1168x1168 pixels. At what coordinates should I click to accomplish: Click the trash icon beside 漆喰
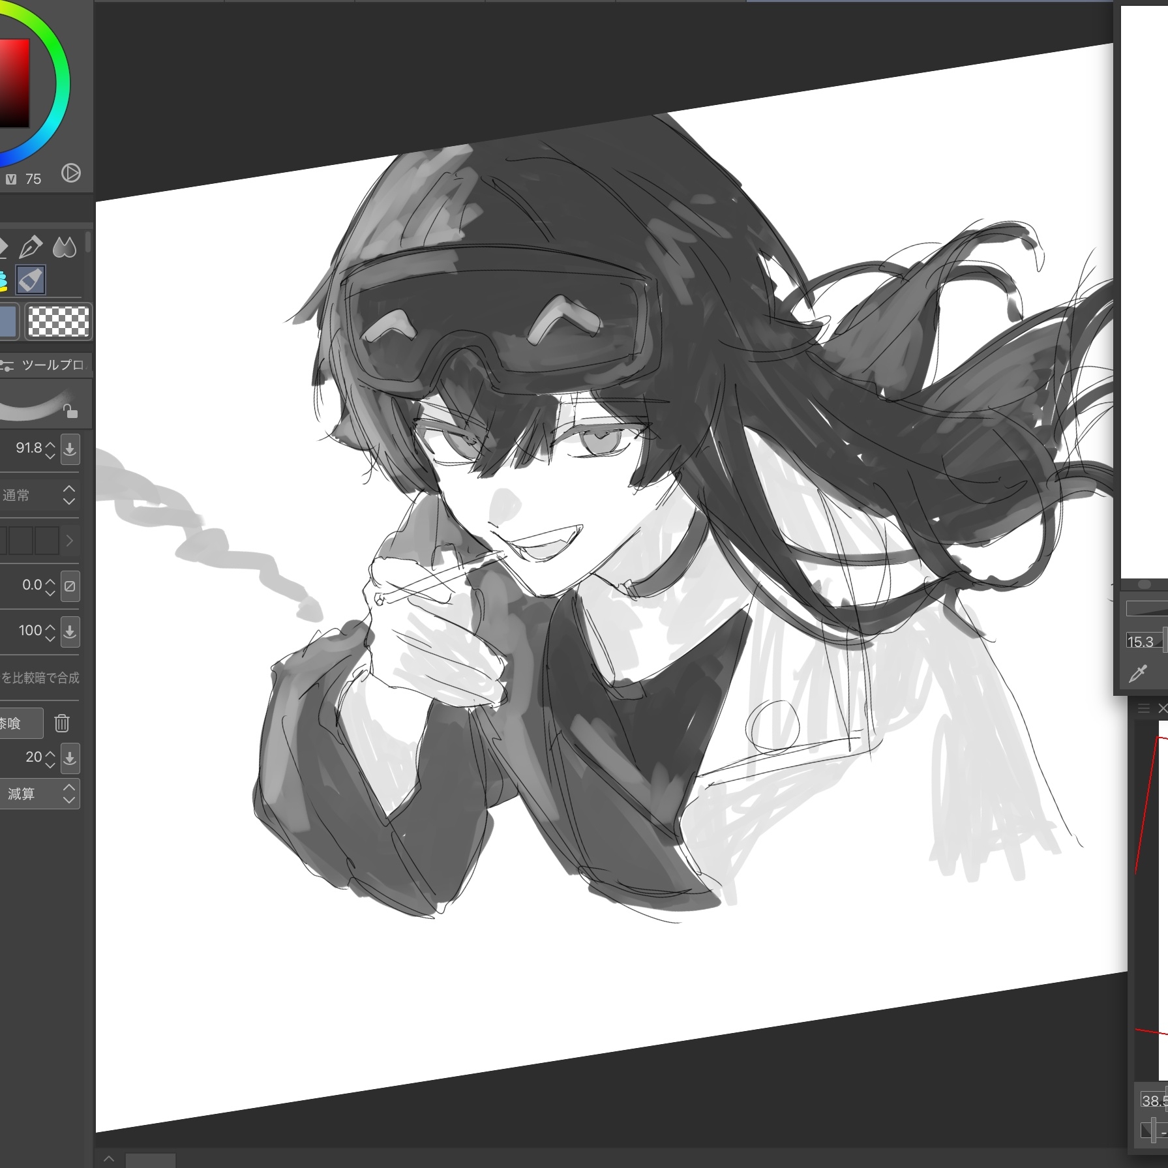tap(62, 723)
